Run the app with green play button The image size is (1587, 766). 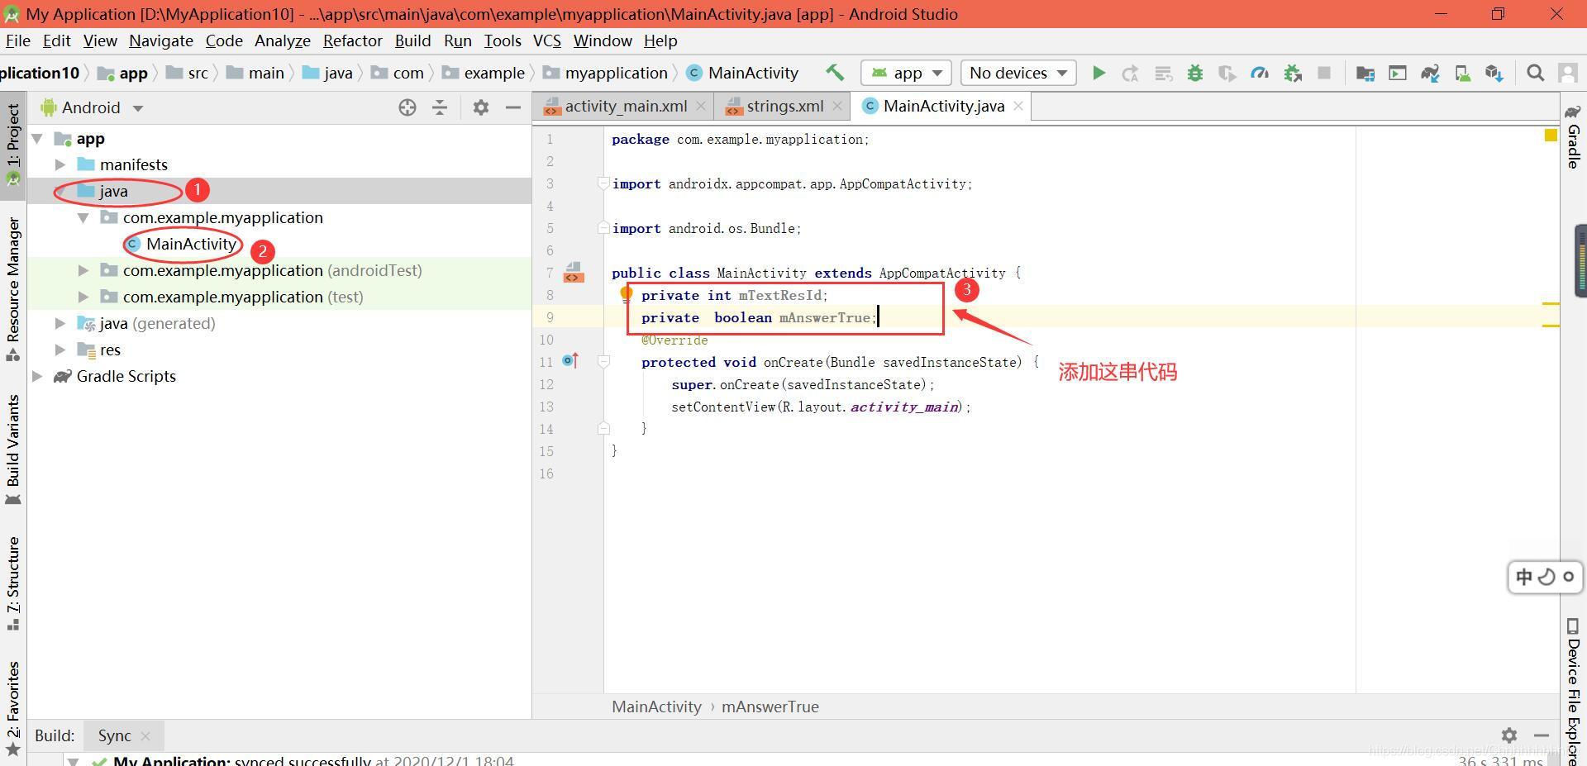1099,73
